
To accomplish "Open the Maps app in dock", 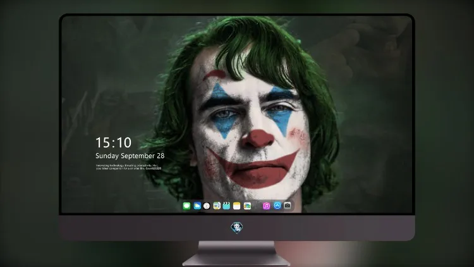I will click(217, 206).
